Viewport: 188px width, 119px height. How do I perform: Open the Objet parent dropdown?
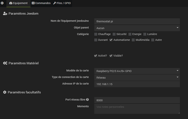137,28
